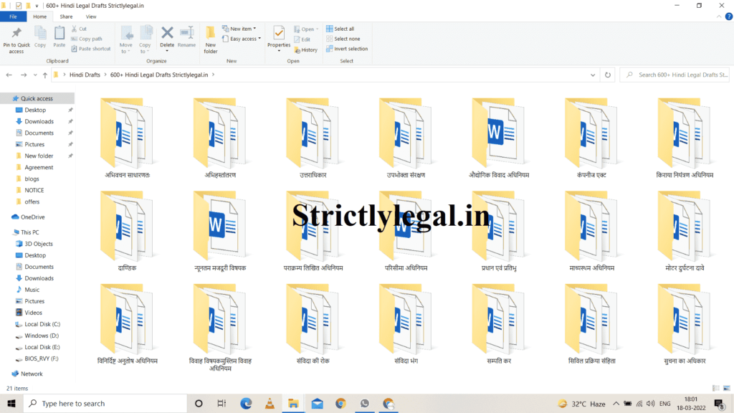Switch to the View ribbon tab
Screen dimensions: 734x413
pos(91,16)
